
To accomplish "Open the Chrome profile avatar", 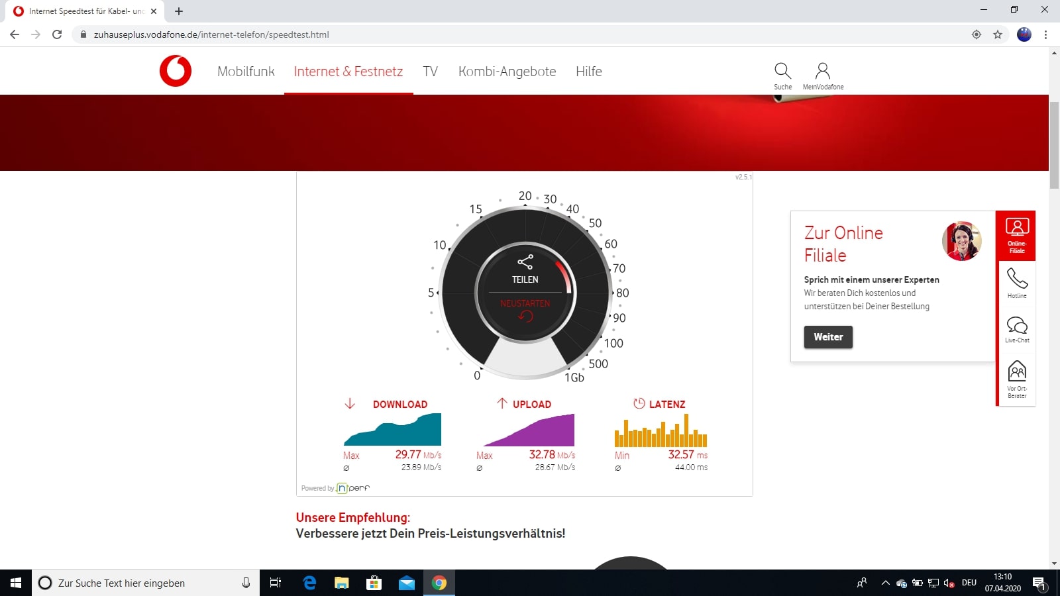I will click(1024, 34).
